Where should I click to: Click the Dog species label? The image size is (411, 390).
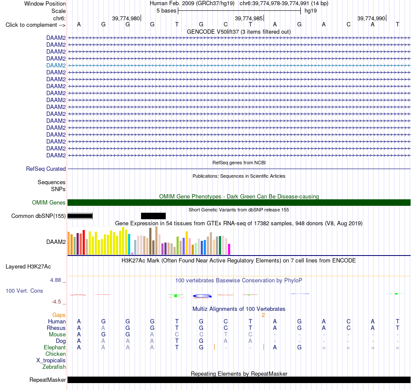[x=61, y=341]
